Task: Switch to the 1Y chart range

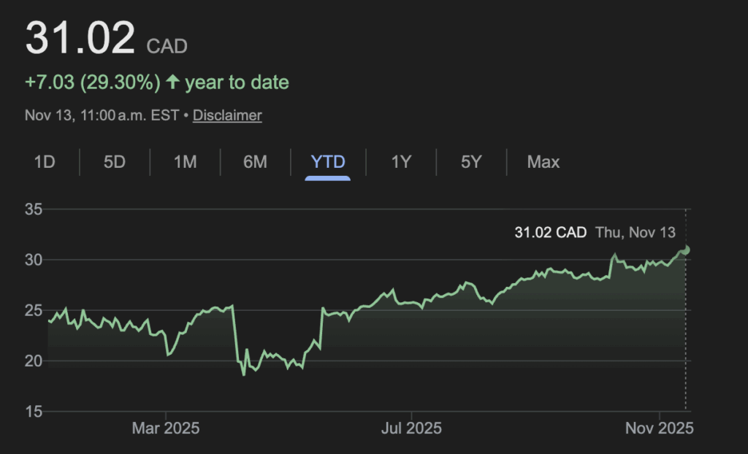Action: pos(400,162)
